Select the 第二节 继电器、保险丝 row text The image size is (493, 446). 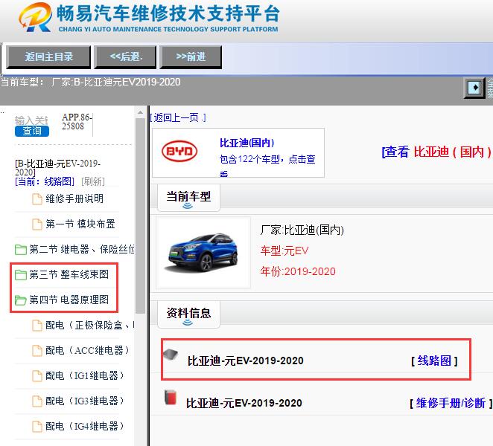(82, 249)
